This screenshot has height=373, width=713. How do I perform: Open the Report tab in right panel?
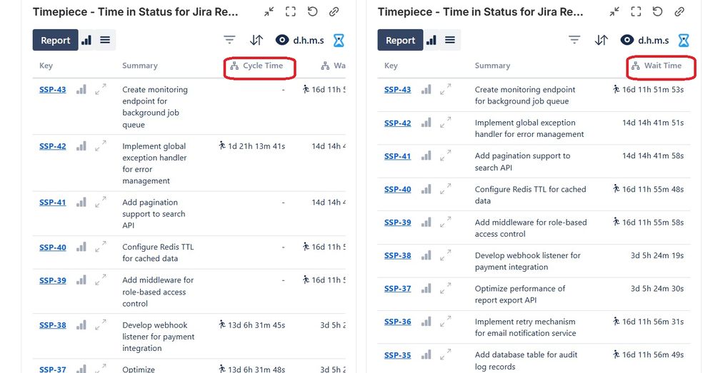(x=400, y=40)
